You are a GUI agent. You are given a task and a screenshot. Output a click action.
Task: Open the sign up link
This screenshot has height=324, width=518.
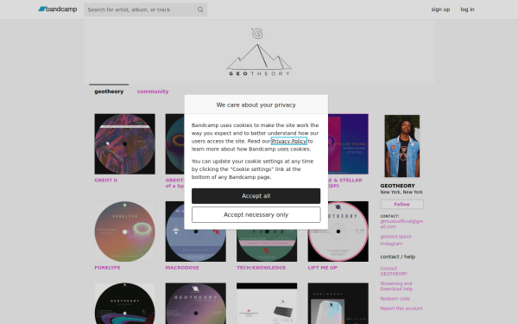(x=440, y=10)
